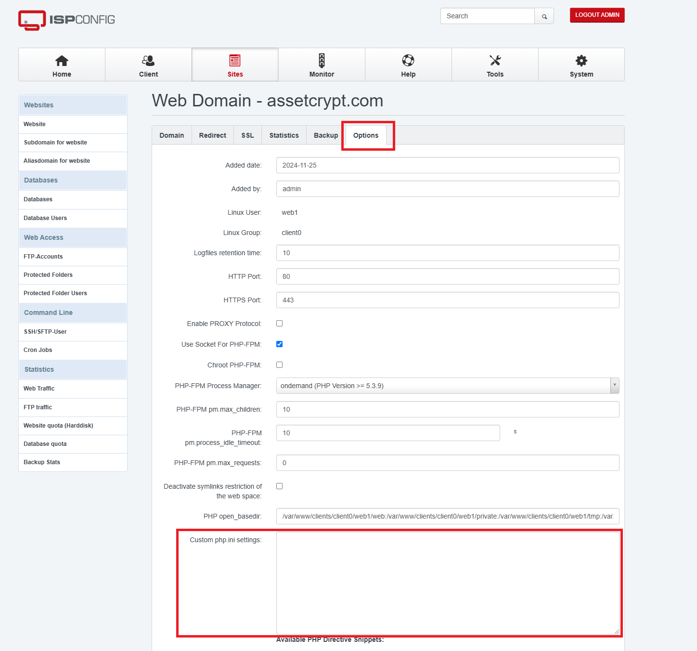
Task: Open Aliasdomain for website link
Action: (x=73, y=161)
